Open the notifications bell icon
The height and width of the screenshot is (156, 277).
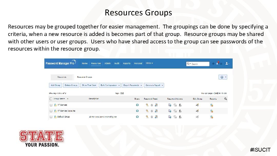coord(217,63)
